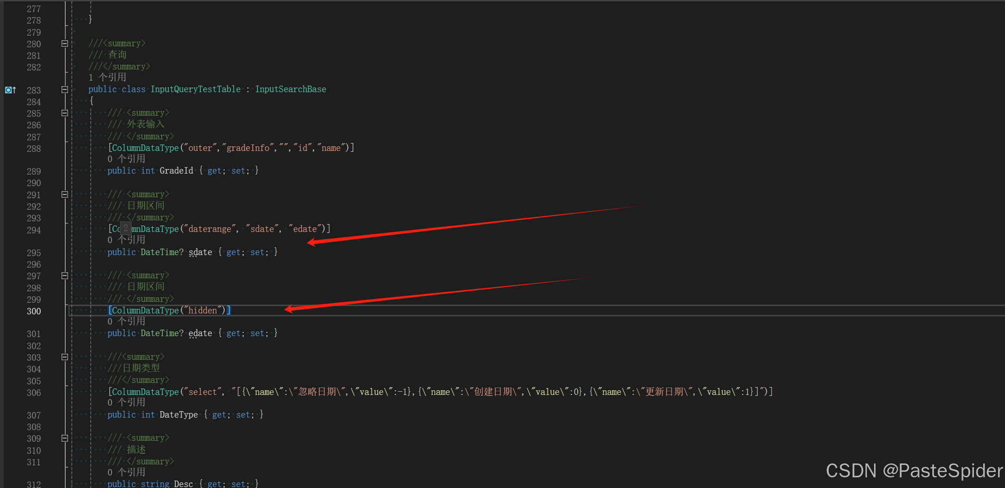Collapse the summary block at line 303

65,357
